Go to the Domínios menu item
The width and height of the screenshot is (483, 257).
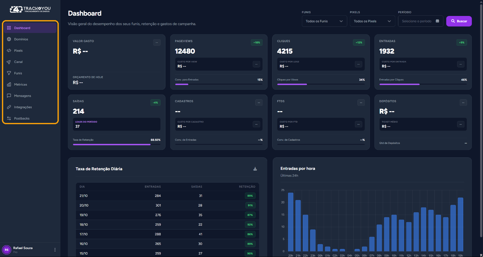tap(30, 39)
